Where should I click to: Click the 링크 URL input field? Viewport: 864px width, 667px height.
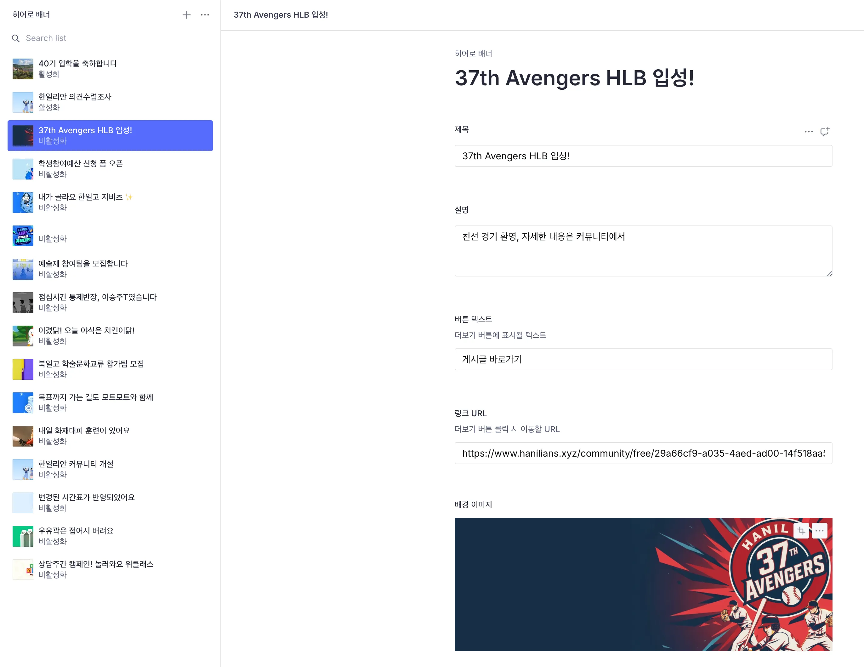[x=643, y=453]
